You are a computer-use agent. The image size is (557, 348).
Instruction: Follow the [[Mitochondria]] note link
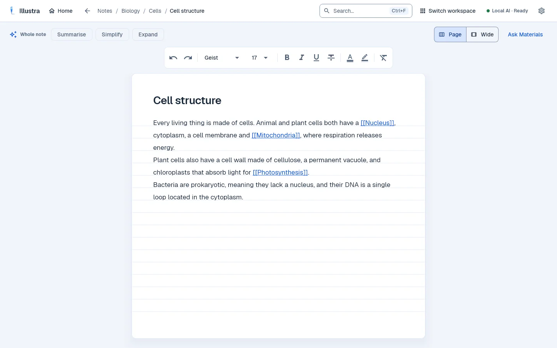tap(276, 135)
